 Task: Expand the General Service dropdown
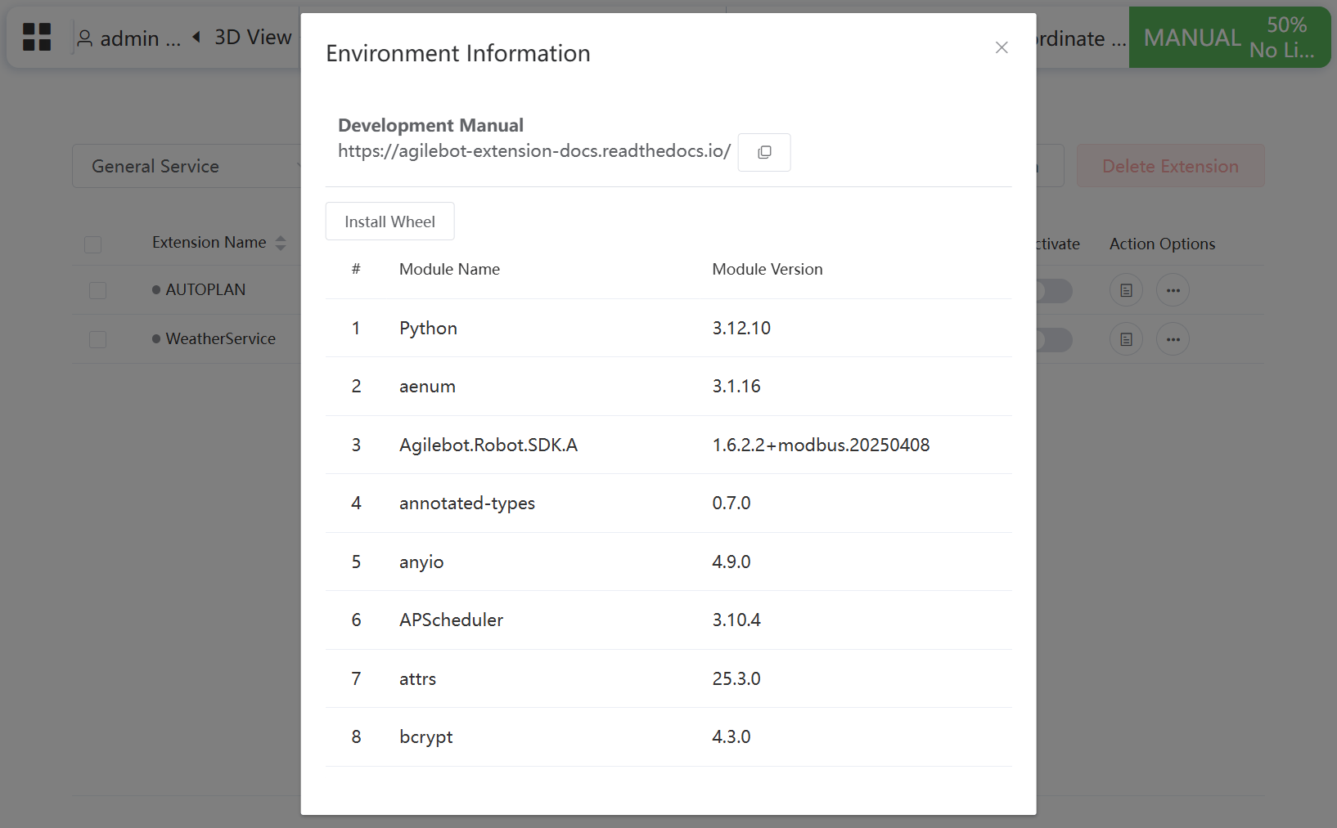(187, 166)
